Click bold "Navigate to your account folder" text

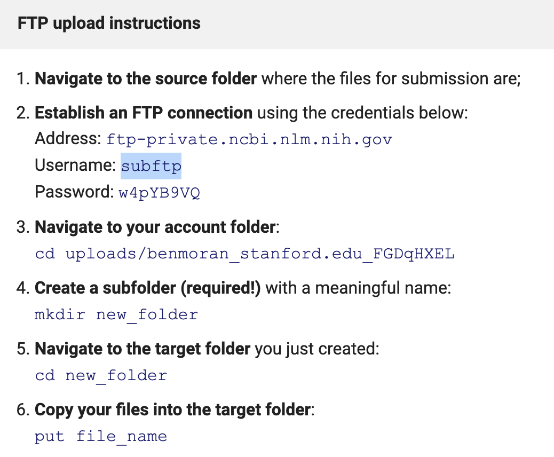tap(155, 227)
